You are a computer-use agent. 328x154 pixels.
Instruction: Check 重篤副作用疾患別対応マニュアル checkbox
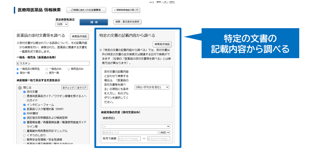tap(25, 131)
